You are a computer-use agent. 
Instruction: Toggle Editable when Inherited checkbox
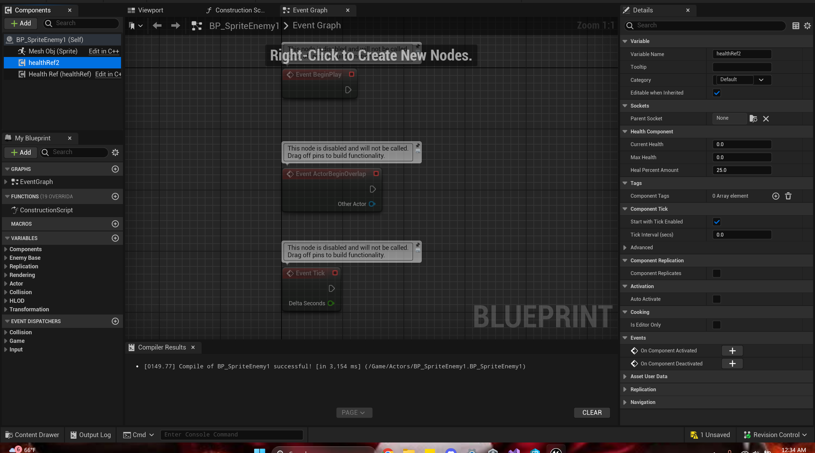point(717,93)
